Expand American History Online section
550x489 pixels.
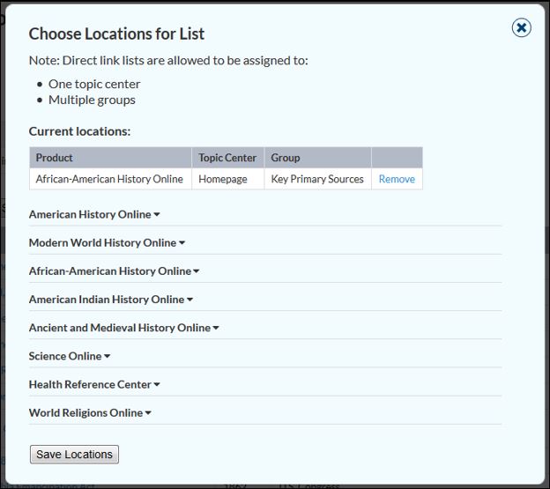[94, 214]
